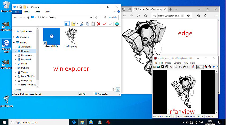Open the recent locations dropdown in Explorer
The height and width of the screenshot is (125, 226).
click(25, 17)
